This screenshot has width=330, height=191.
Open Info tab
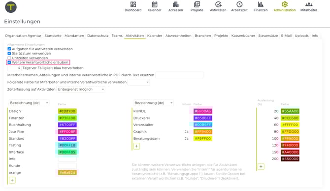coord(315,36)
